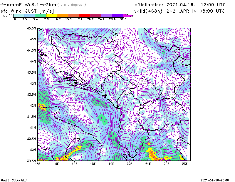235x182 pixels.
Task: Click longitude label 21E
Action: point(148,164)
